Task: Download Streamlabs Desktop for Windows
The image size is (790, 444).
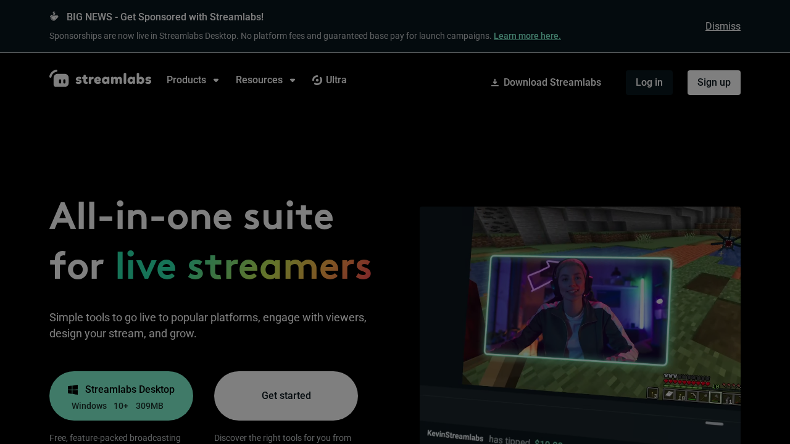Action: pos(121,395)
